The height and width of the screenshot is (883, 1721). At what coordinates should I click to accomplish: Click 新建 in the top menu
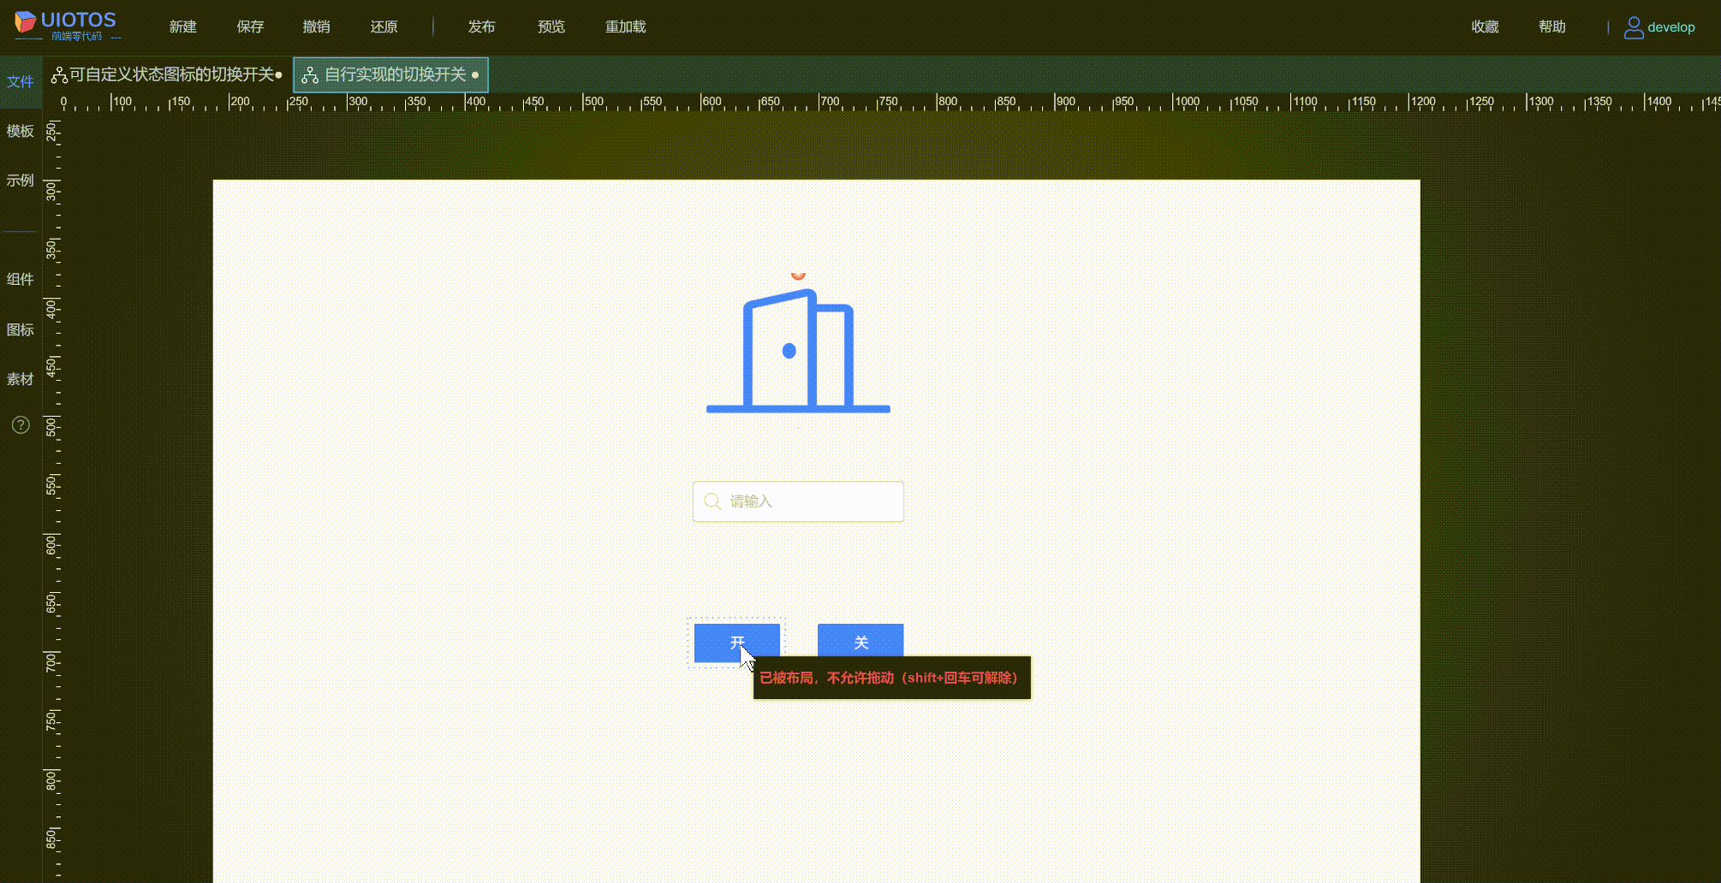coord(183,27)
